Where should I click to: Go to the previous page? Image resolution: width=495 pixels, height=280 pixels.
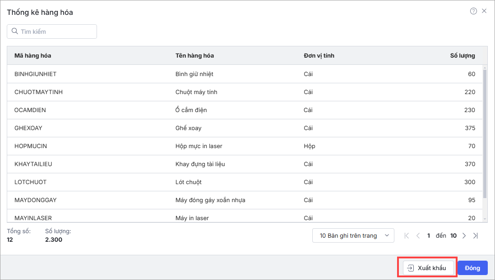(418, 235)
